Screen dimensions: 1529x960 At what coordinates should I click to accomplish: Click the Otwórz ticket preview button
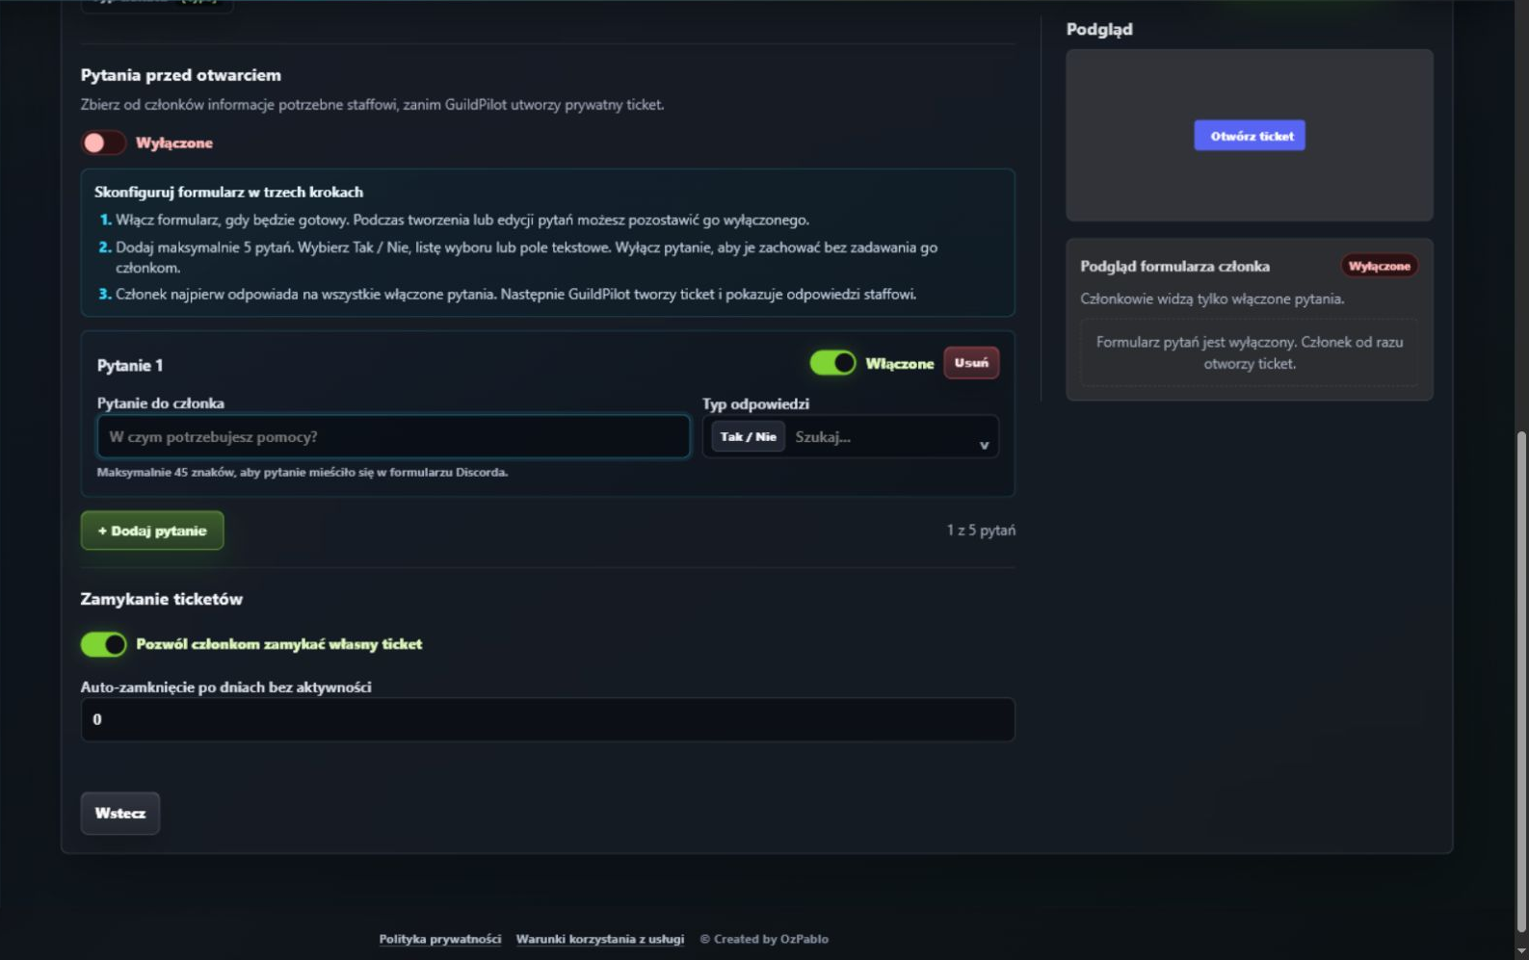[x=1250, y=136]
